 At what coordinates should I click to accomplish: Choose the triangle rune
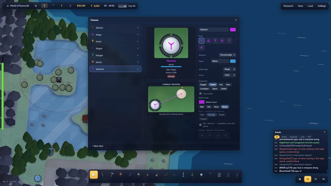[x=208, y=41]
